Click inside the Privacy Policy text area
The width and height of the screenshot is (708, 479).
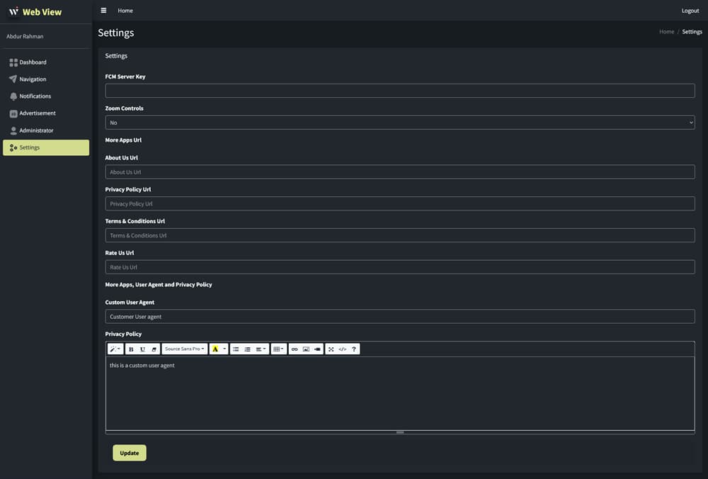coord(400,393)
